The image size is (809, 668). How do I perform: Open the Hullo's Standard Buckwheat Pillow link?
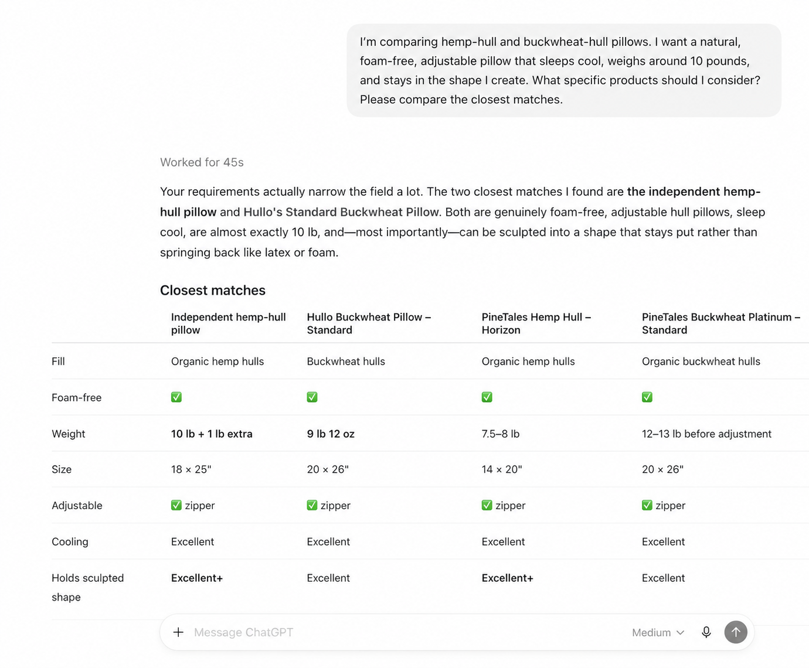point(341,212)
